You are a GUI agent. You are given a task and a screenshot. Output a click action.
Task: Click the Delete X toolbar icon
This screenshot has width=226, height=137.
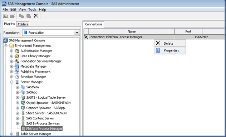[x=36, y=16]
